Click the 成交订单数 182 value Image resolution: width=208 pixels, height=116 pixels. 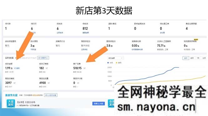coord(42,68)
